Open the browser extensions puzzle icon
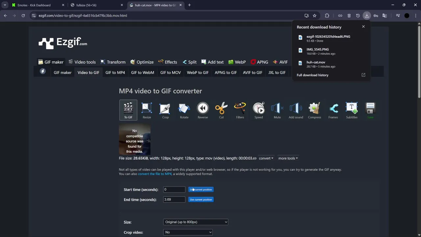The width and height of the screenshot is (421, 237). (x=327, y=15)
